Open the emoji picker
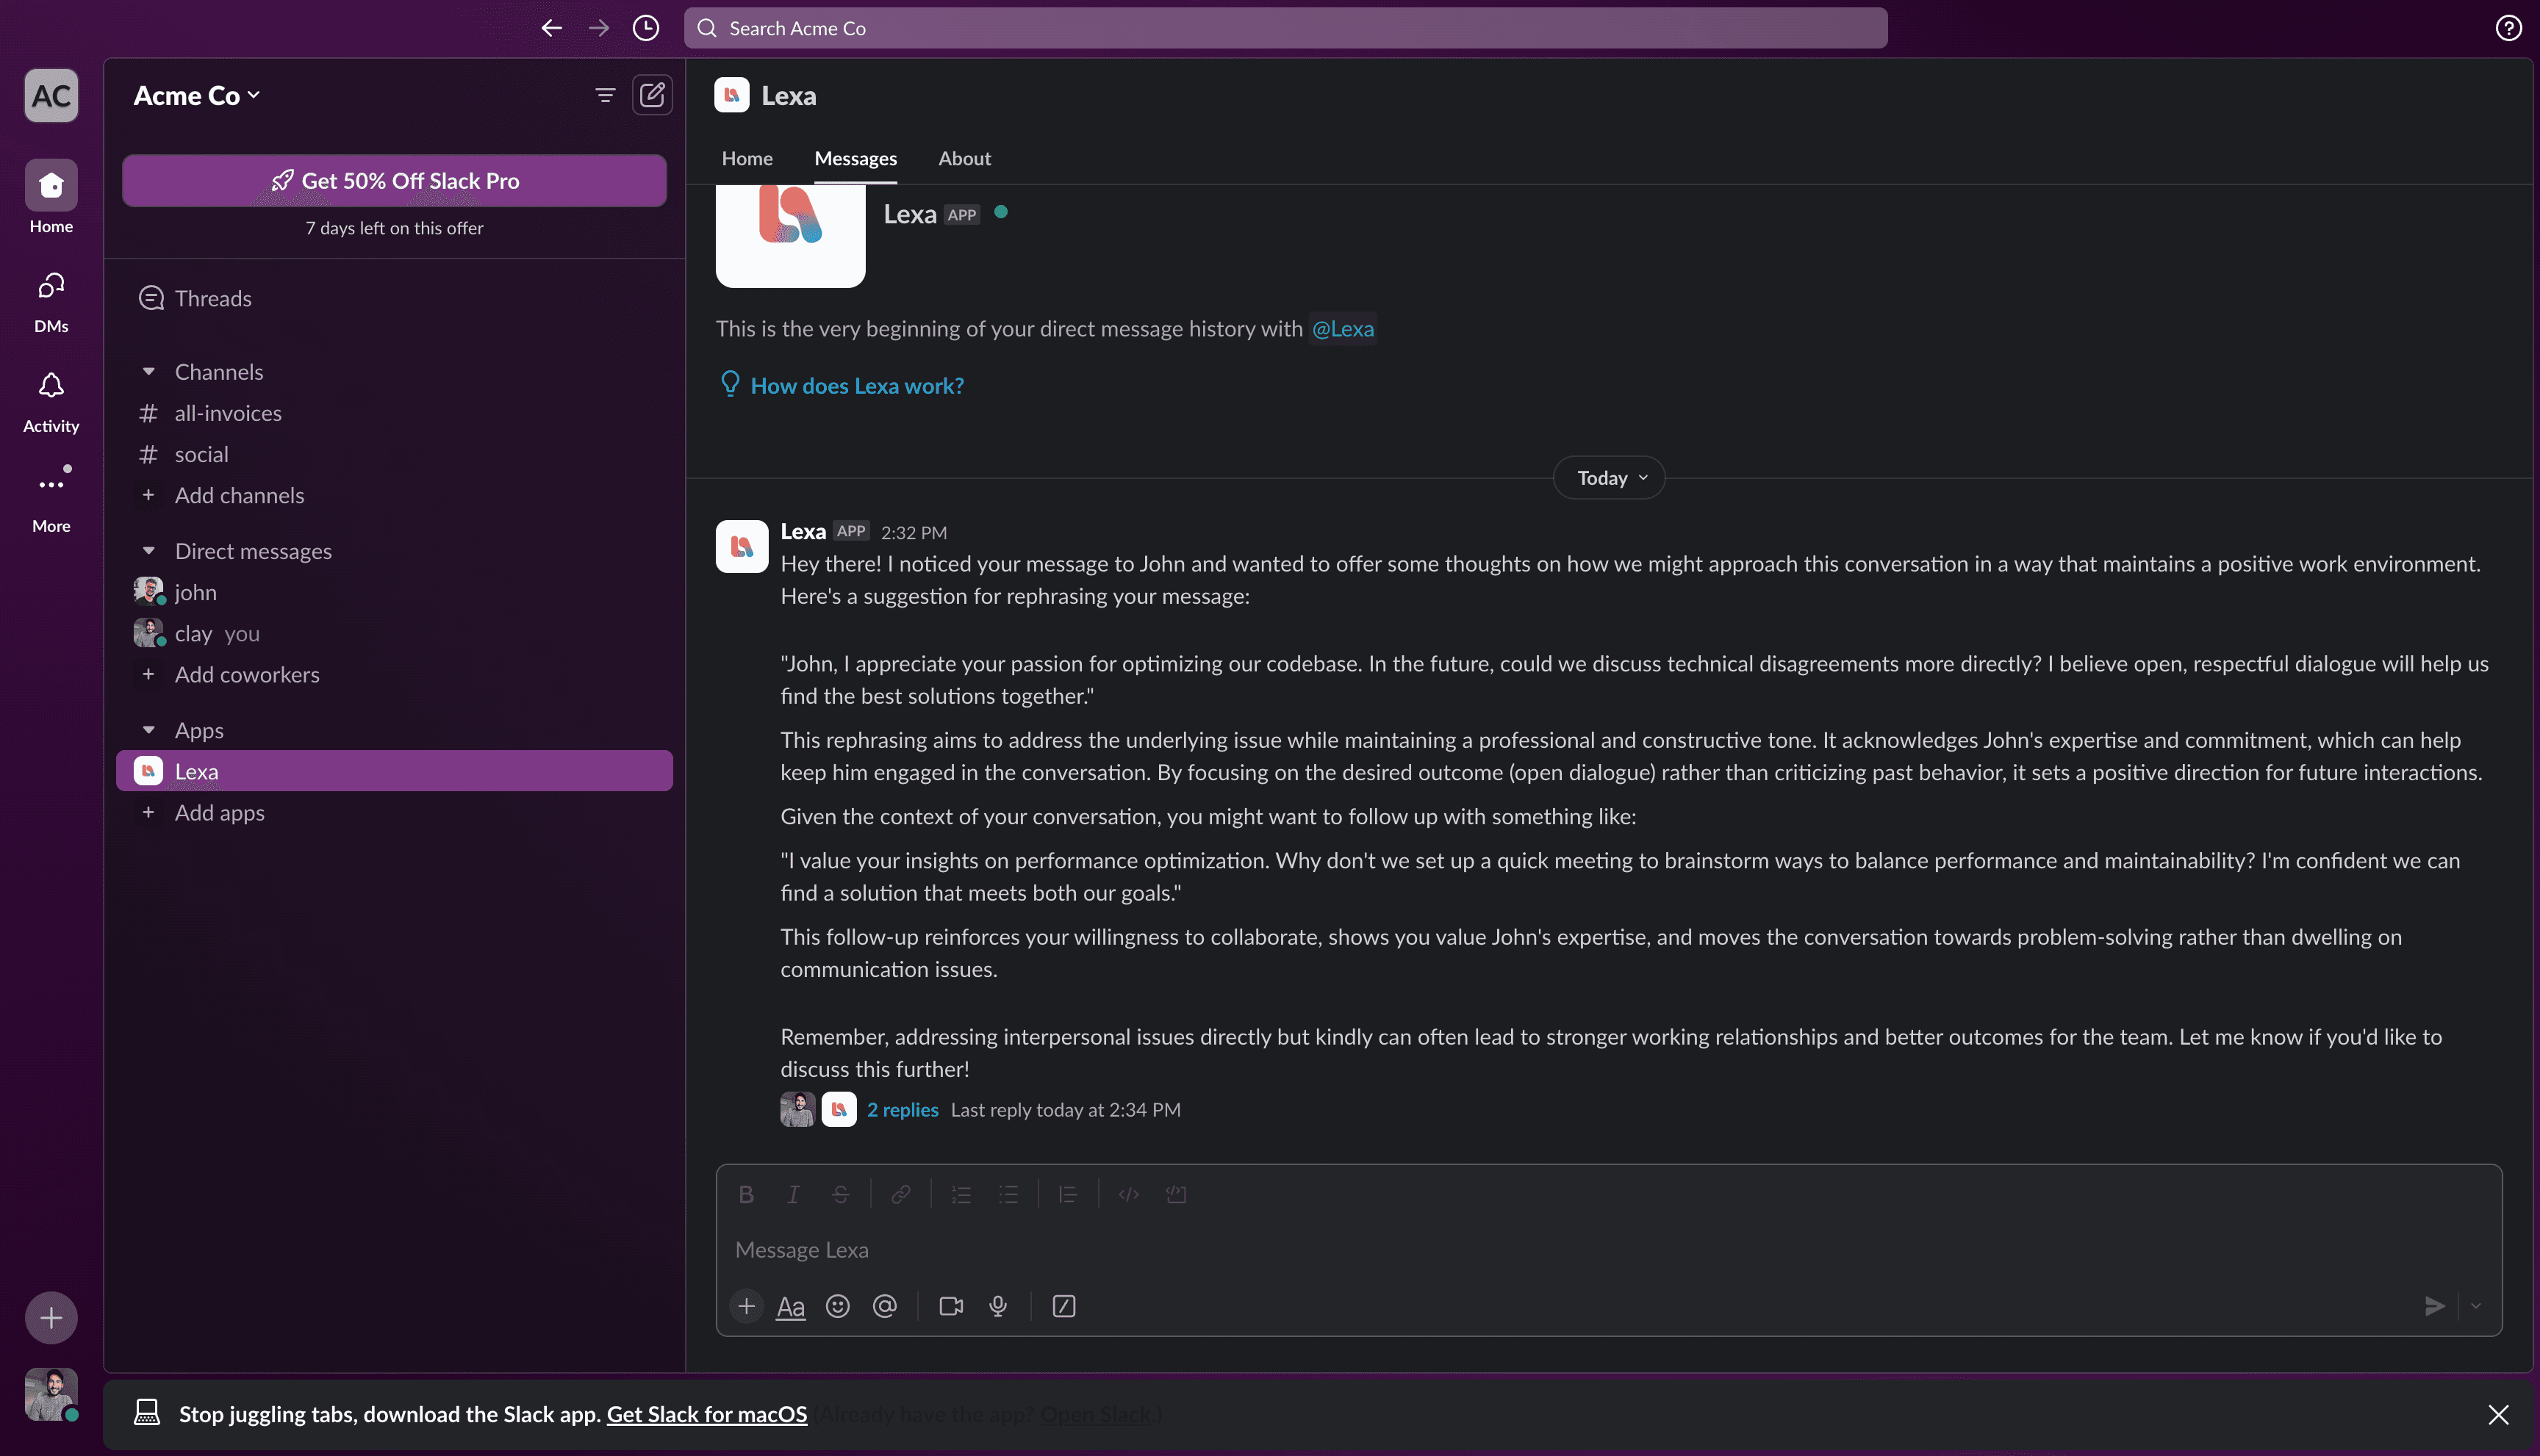 (837, 1306)
